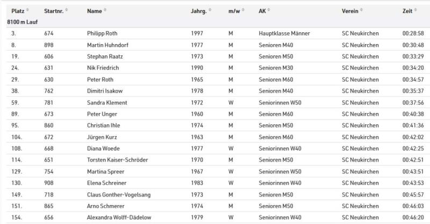
Task: Sort by Verein using sort icon
Action: 363,11
